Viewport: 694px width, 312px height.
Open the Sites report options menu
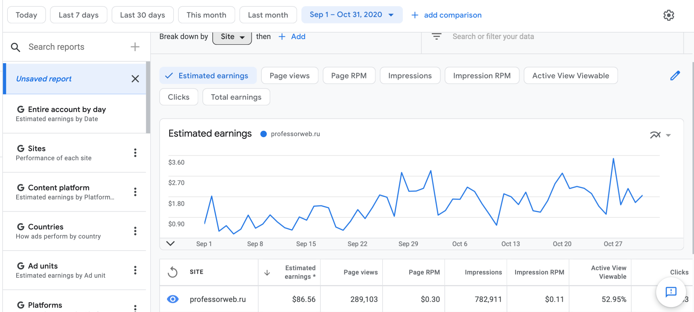tap(135, 153)
